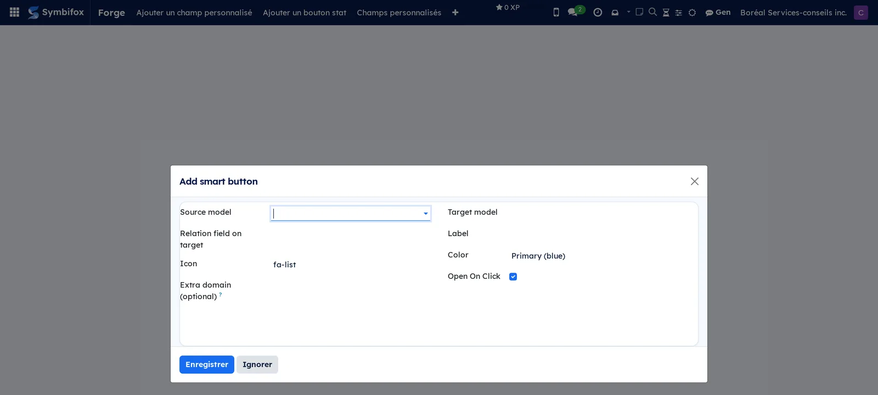This screenshot has width=878, height=395.
Task: Open the activities clock icon
Action: pos(598,12)
